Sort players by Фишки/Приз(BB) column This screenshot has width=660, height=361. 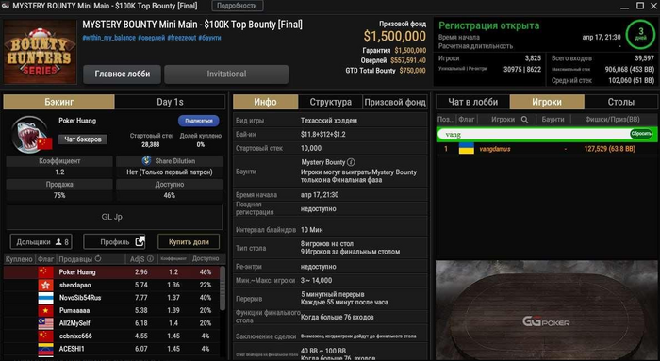[x=612, y=120]
